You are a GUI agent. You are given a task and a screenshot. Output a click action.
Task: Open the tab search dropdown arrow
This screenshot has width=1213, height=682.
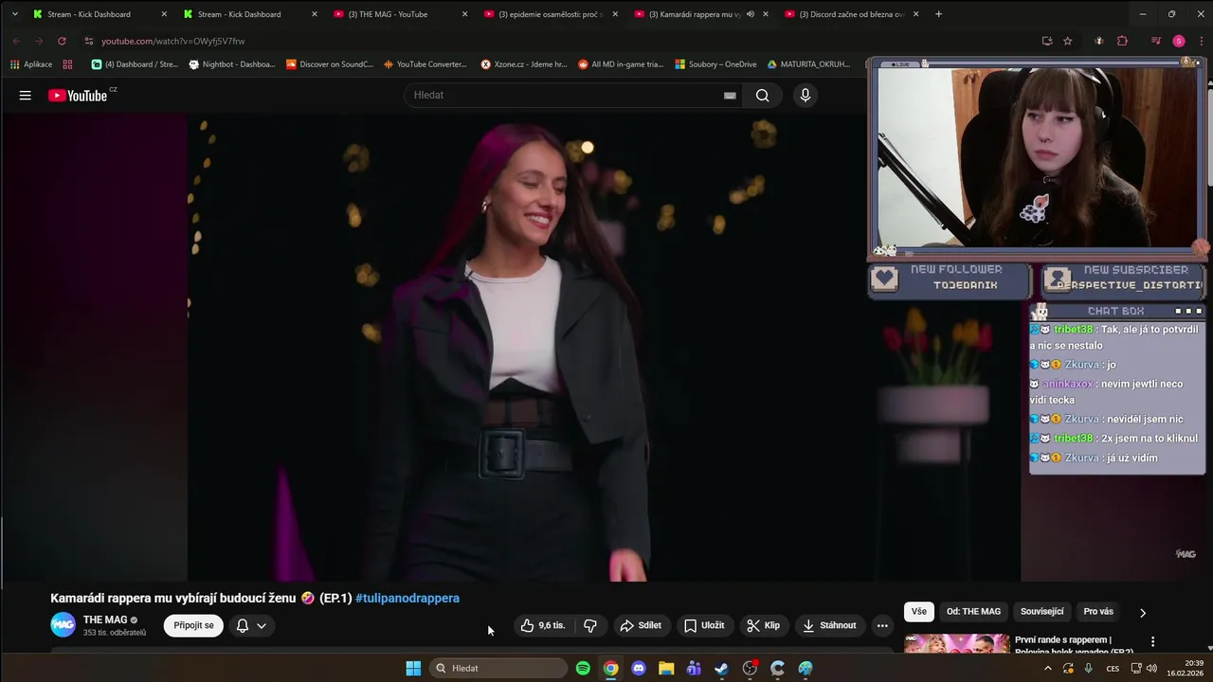(14, 14)
